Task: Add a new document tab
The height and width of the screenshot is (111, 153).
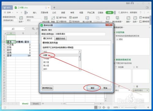Action: coord(54,8)
